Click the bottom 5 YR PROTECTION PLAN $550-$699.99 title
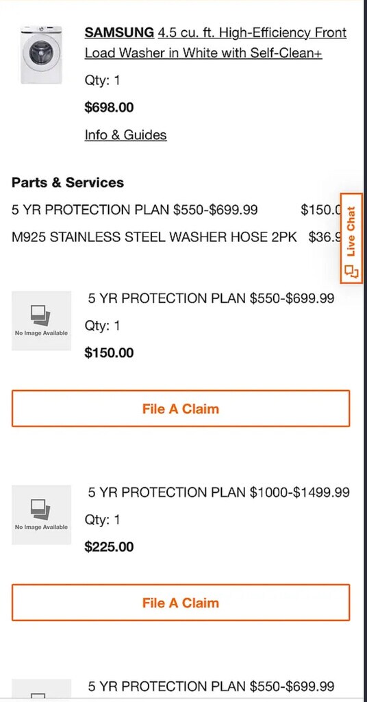Image resolution: width=367 pixels, height=702 pixels. [x=211, y=686]
